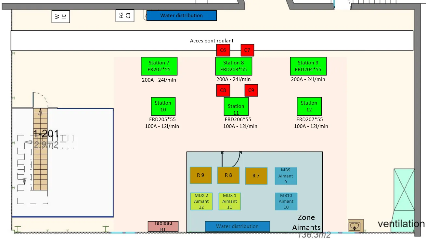Select the Station 9 ERD204*55 green box
This screenshot has height=239, width=426.
[x=308, y=66]
